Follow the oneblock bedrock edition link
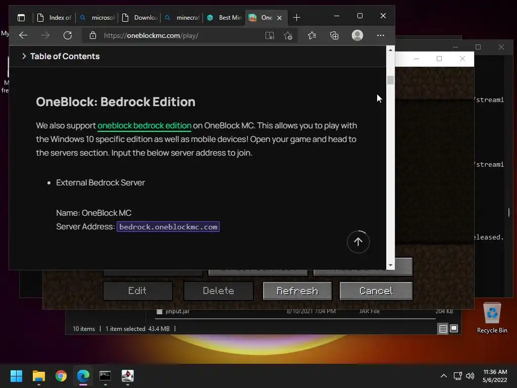The width and height of the screenshot is (517, 388). pyautogui.click(x=144, y=126)
